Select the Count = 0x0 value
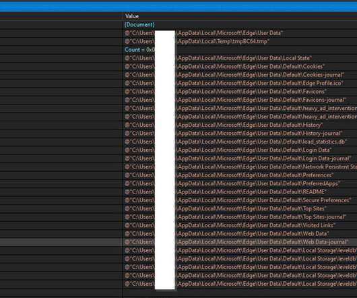Screen dimensions: 357x298 click(x=139, y=50)
